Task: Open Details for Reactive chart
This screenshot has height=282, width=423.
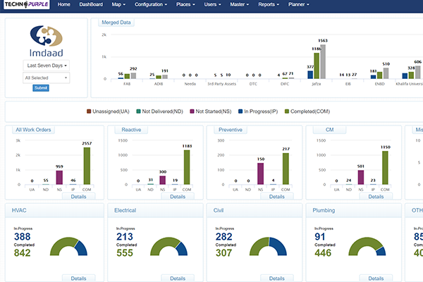Action: point(178,197)
